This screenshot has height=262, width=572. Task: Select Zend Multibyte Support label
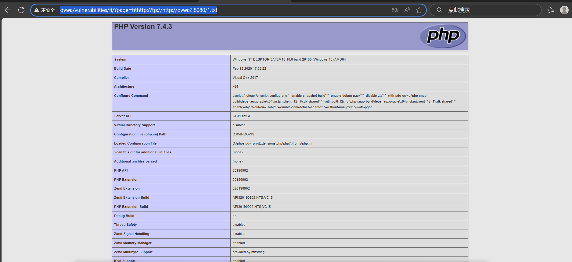coord(133,252)
